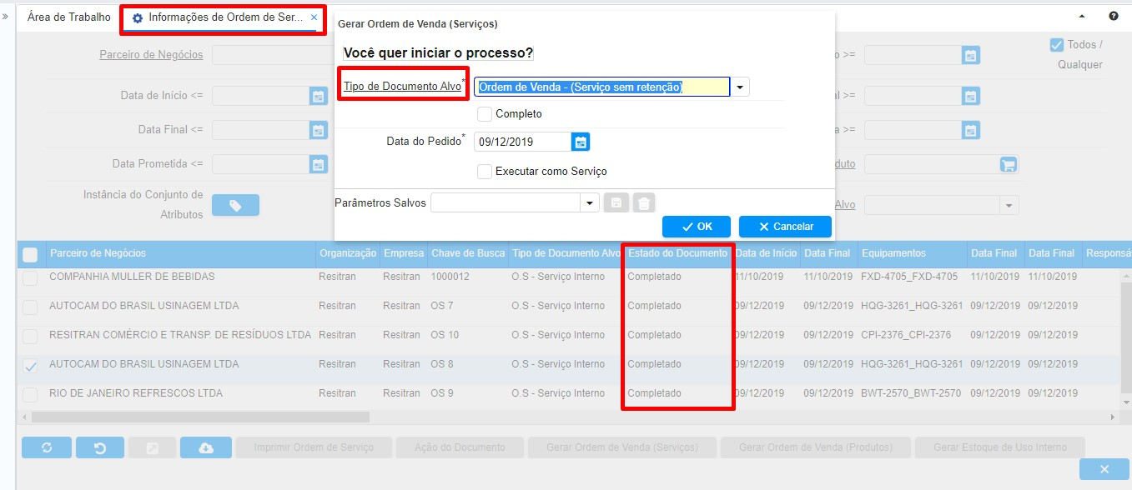Click Gerar Ordem de Venda (Produtos) button
Viewport: 1132px width, 490px height.
(x=816, y=447)
